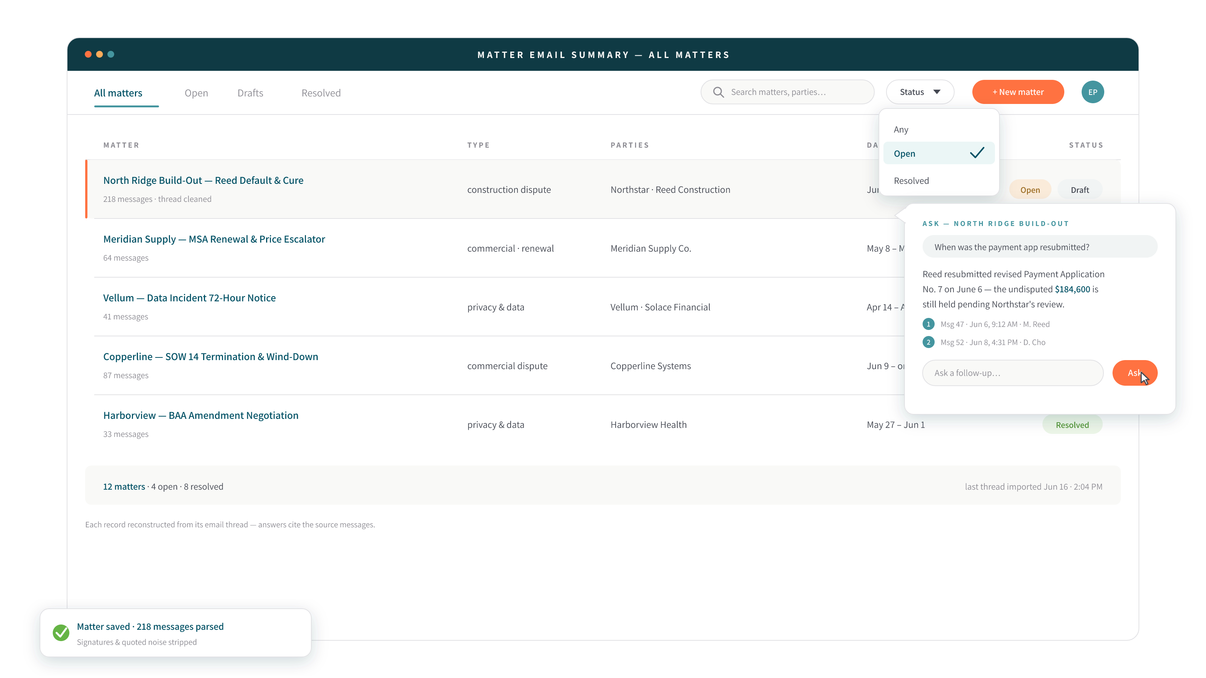Open the EP user avatar

(x=1092, y=92)
